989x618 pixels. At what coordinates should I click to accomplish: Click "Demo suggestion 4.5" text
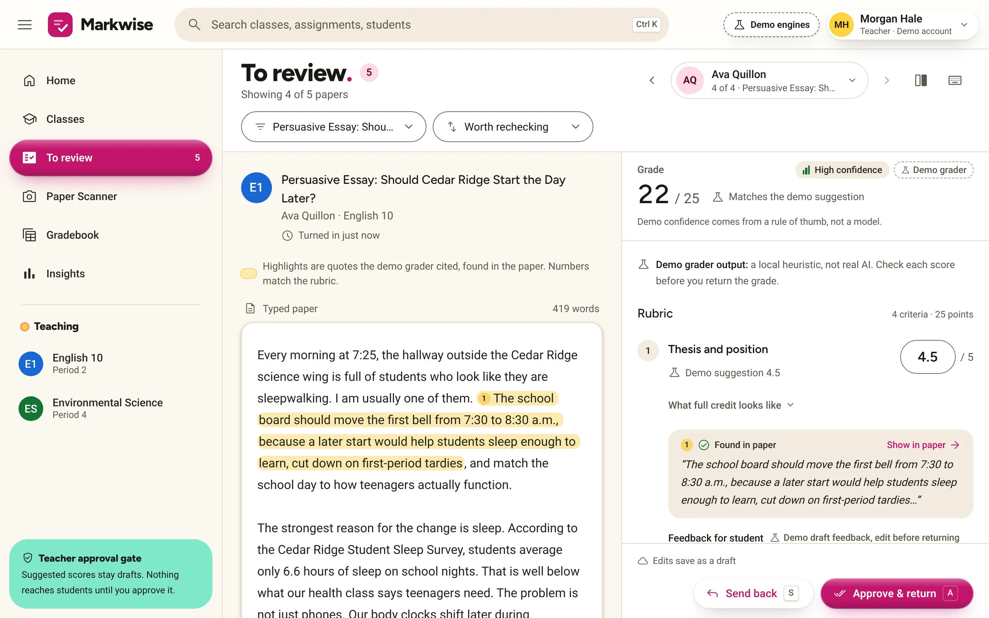point(732,373)
